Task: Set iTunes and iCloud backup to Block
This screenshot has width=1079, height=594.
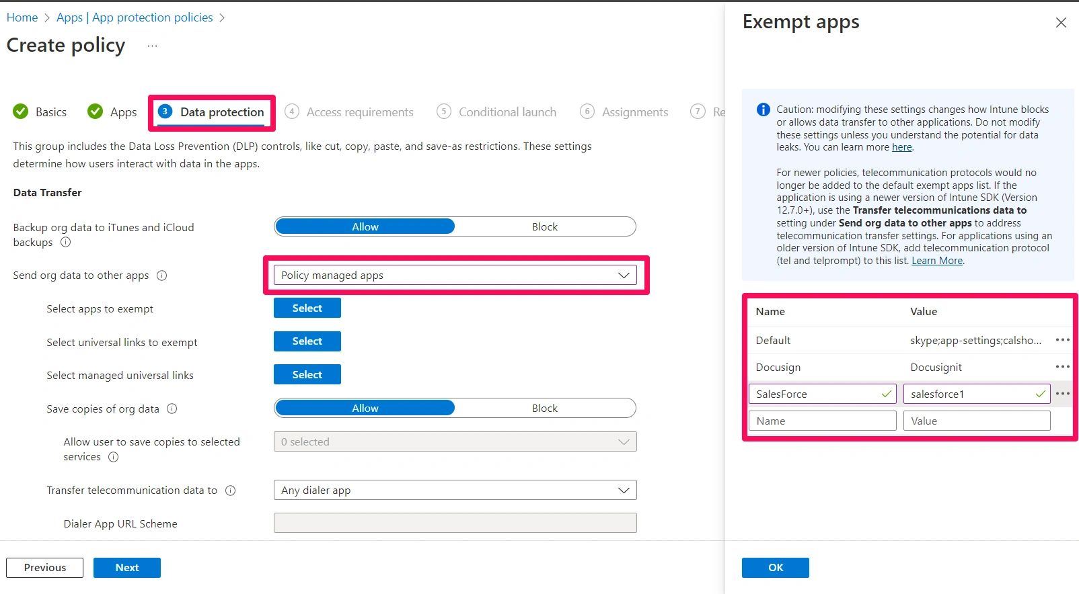Action: (x=544, y=227)
